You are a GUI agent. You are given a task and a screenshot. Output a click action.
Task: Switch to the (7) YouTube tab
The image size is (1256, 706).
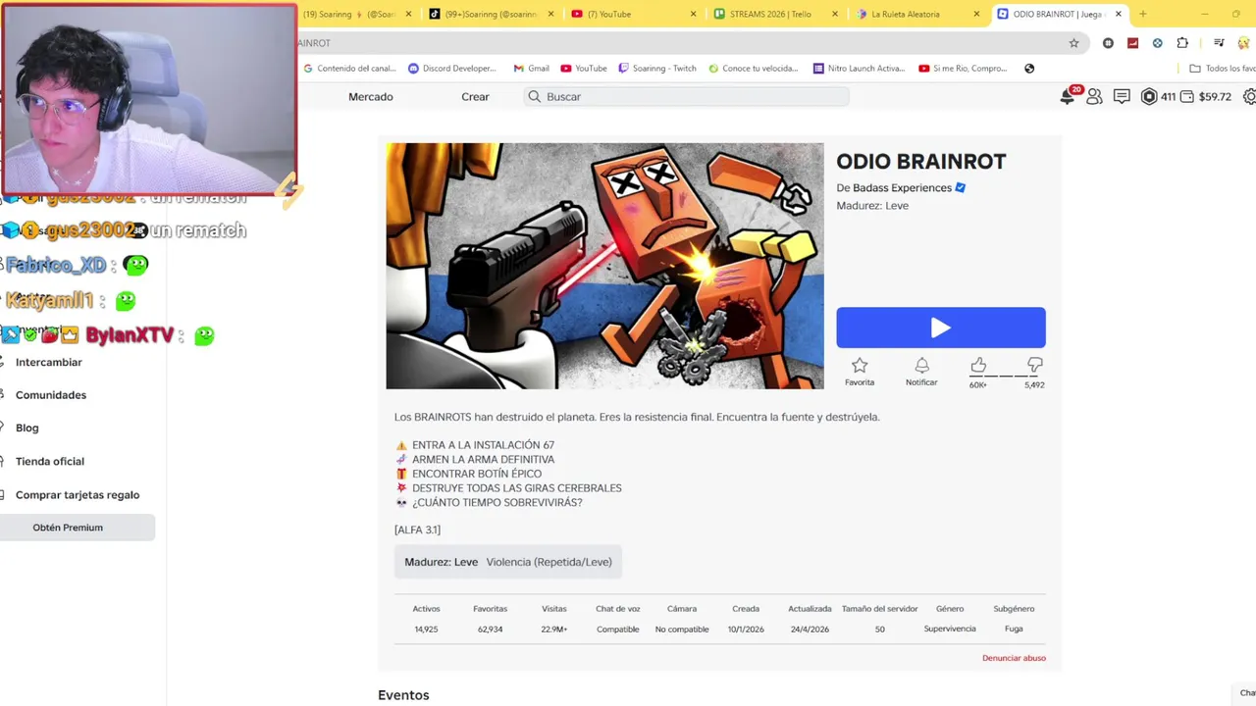click(x=633, y=14)
